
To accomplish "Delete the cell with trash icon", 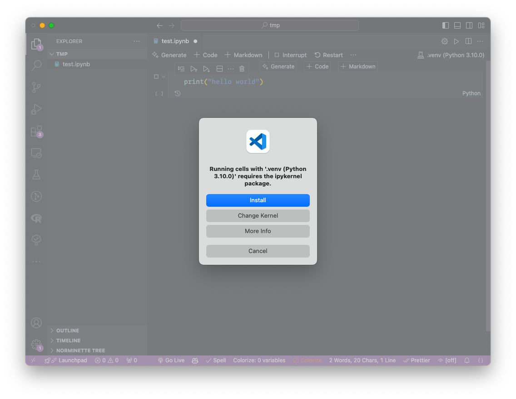I will click(242, 68).
